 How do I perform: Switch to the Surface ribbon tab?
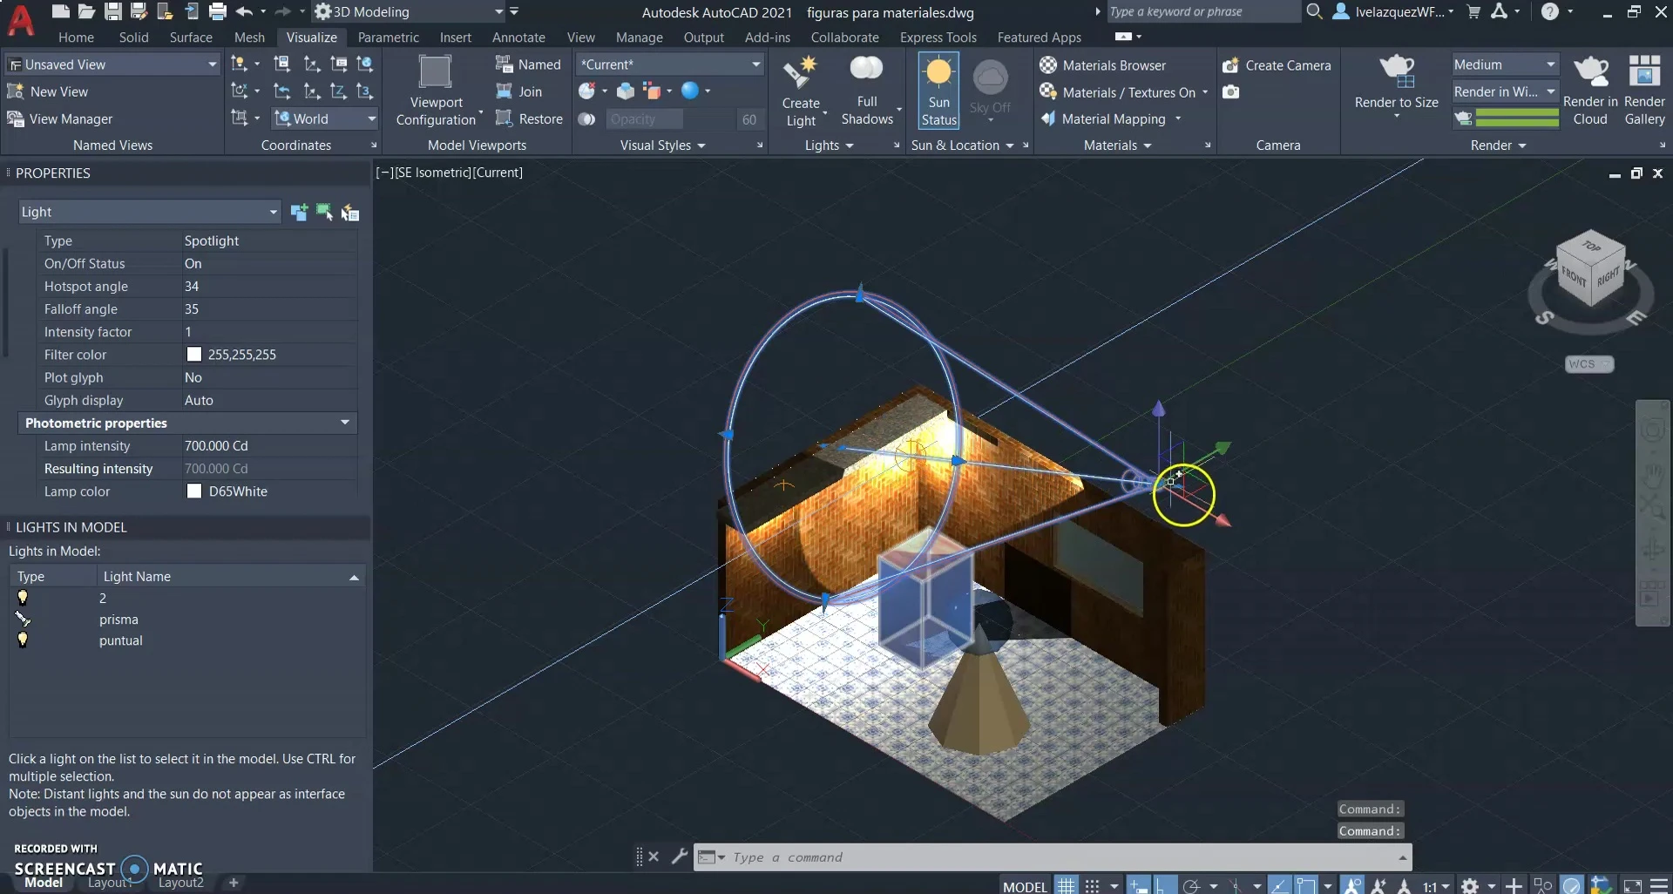(x=191, y=37)
